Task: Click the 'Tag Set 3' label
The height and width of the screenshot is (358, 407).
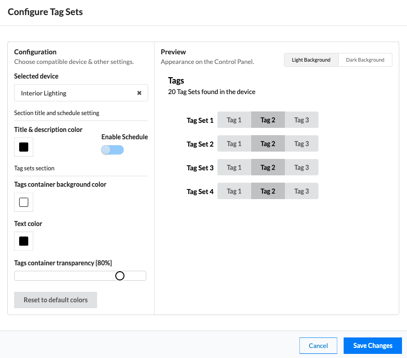Action: tap(200, 168)
